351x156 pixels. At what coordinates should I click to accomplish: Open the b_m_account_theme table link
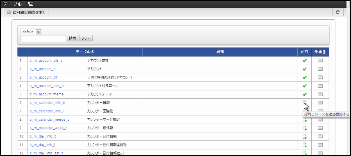(46, 94)
